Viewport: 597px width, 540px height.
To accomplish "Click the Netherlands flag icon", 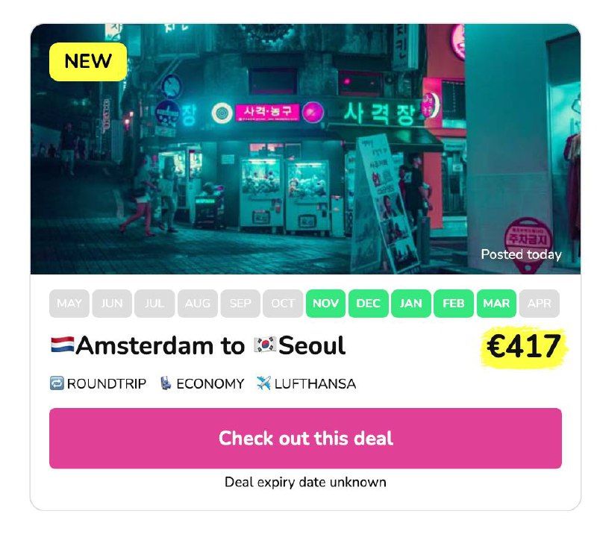I will coord(63,345).
